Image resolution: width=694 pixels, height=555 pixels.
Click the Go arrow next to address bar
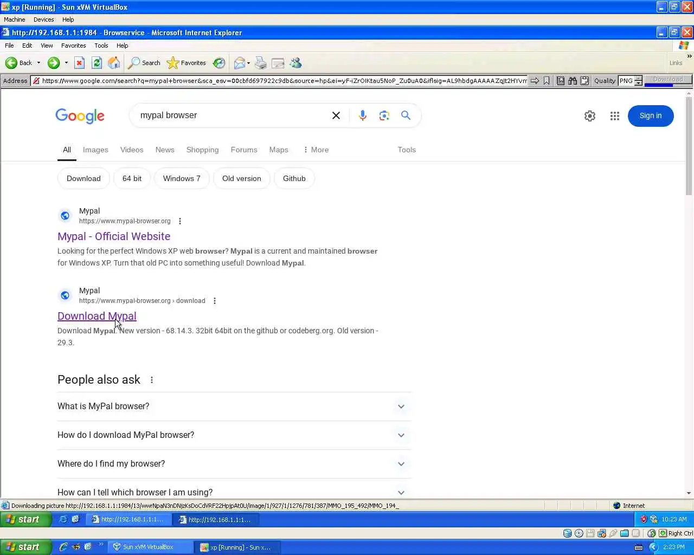pyautogui.click(x=535, y=81)
